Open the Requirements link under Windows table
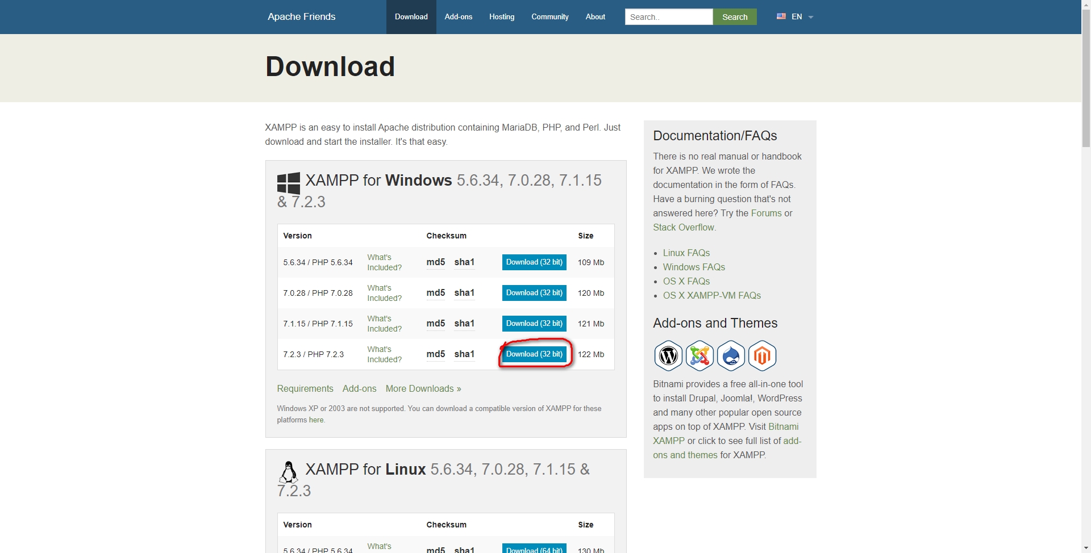 point(305,389)
